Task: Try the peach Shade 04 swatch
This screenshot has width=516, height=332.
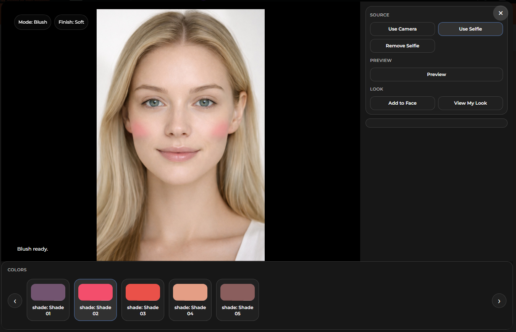Action: tap(190, 300)
